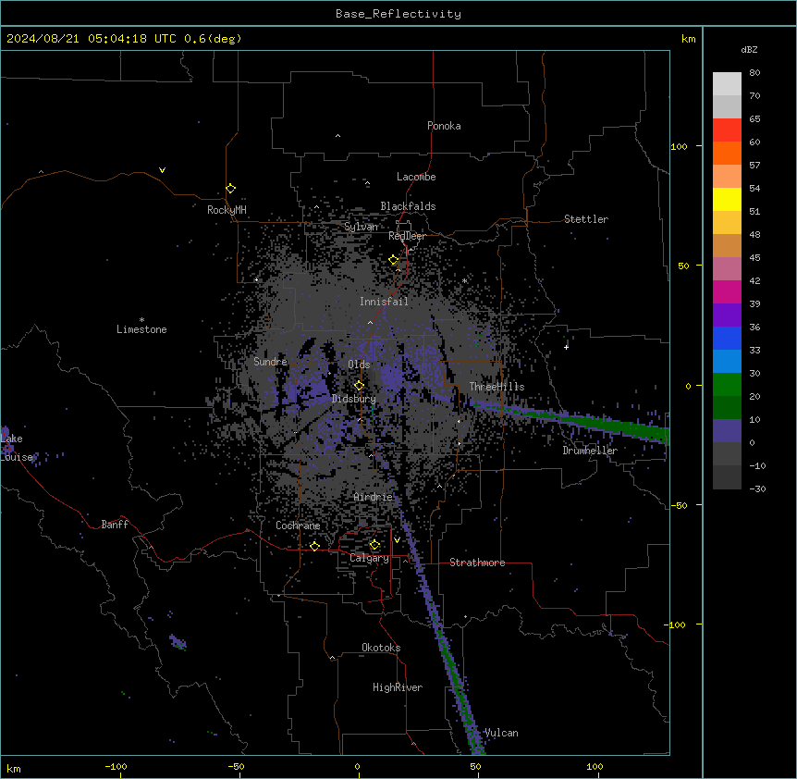
Task: Click the yellow station marker south of RedDeer
Action: click(x=394, y=260)
